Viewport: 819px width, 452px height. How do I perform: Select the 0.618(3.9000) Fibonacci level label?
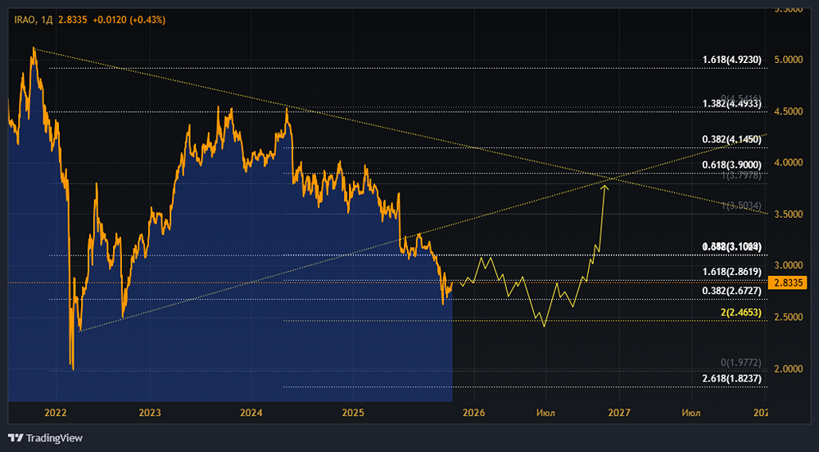[x=732, y=165]
